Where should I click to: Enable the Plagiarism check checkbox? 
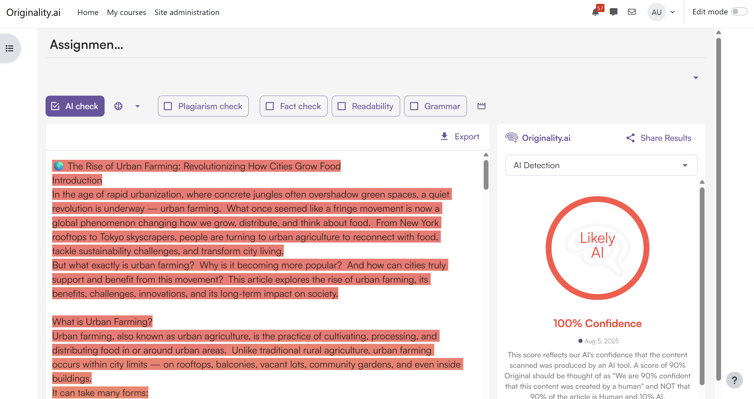(x=168, y=106)
